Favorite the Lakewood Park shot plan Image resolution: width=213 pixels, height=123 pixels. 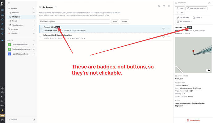(163, 37)
